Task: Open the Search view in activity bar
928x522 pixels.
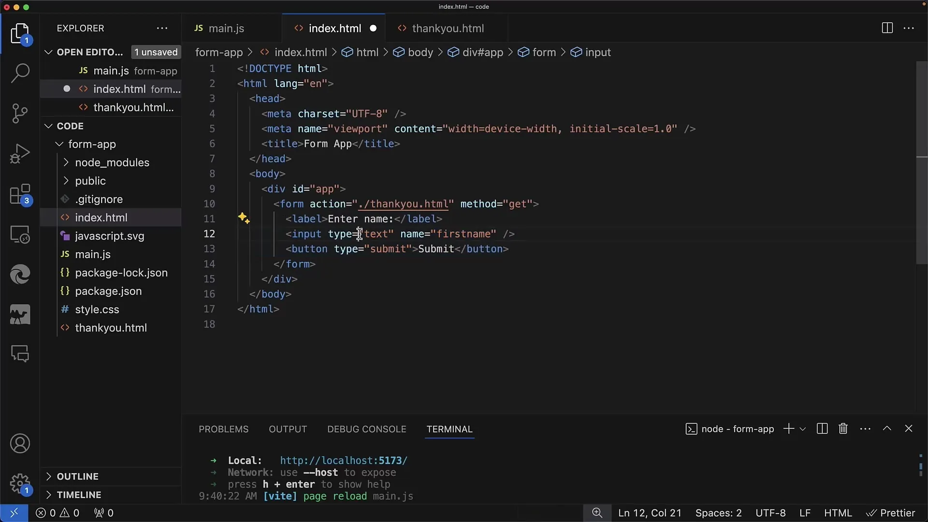Action: click(20, 73)
